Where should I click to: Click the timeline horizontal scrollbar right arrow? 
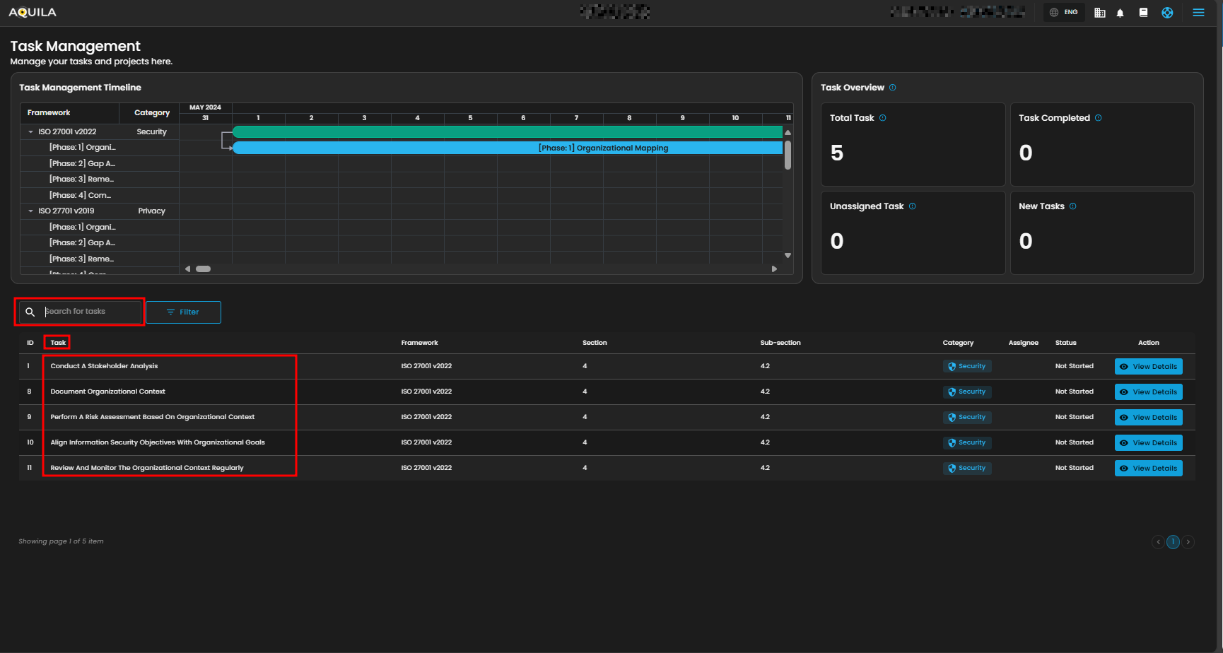(x=774, y=269)
